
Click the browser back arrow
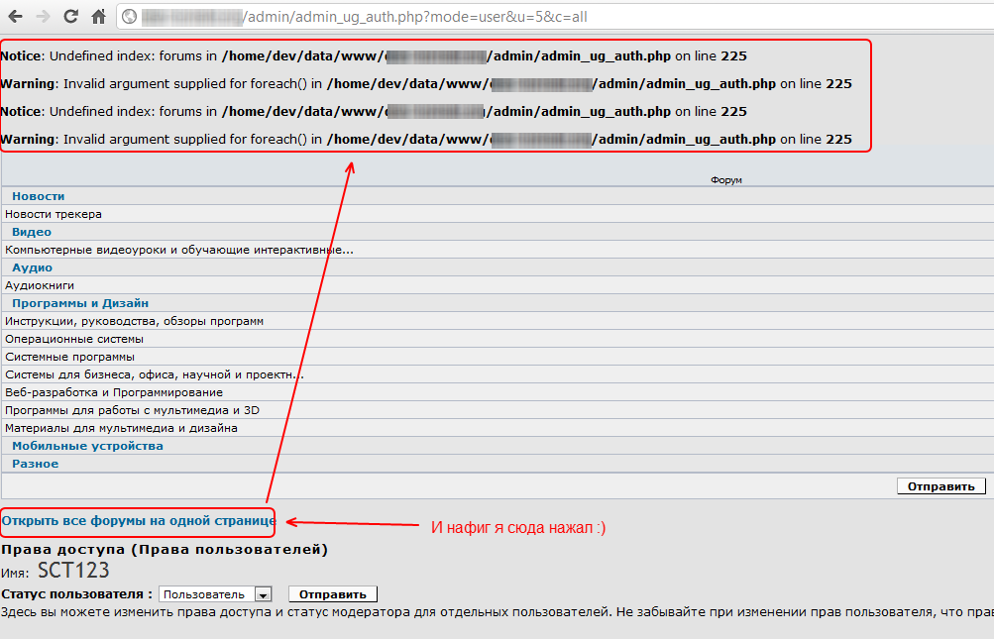point(15,17)
